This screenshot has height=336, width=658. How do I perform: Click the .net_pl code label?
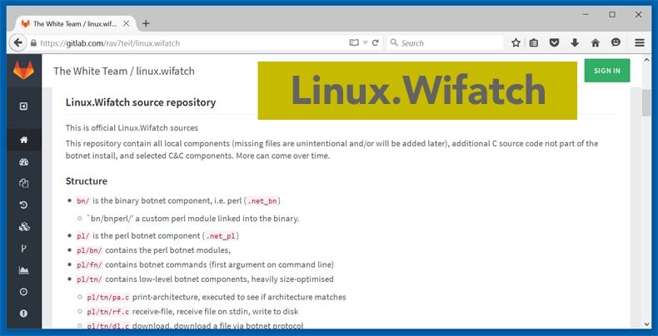point(221,236)
